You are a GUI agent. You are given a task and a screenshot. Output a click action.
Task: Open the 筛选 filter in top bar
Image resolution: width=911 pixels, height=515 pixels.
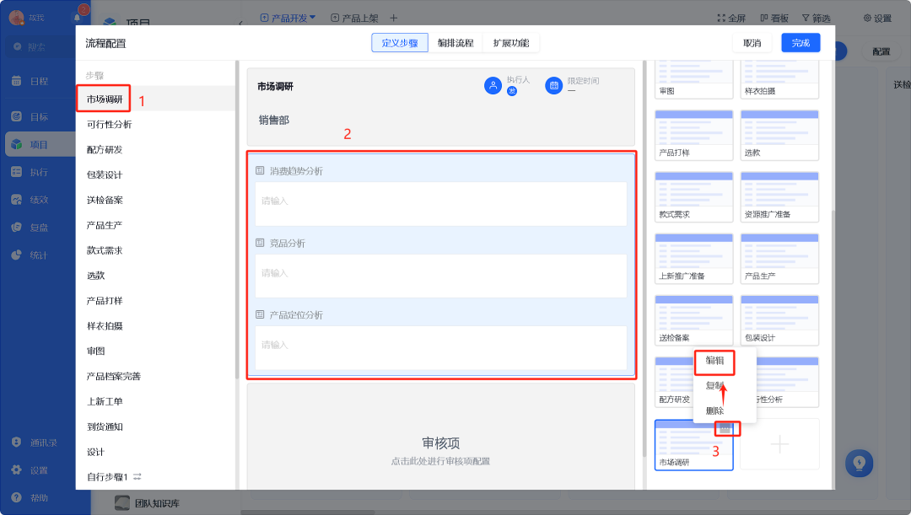click(817, 18)
